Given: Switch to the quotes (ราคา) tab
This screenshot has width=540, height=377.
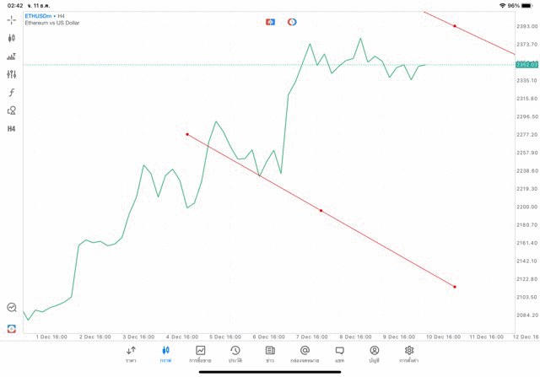Looking at the screenshot, I should [x=131, y=353].
